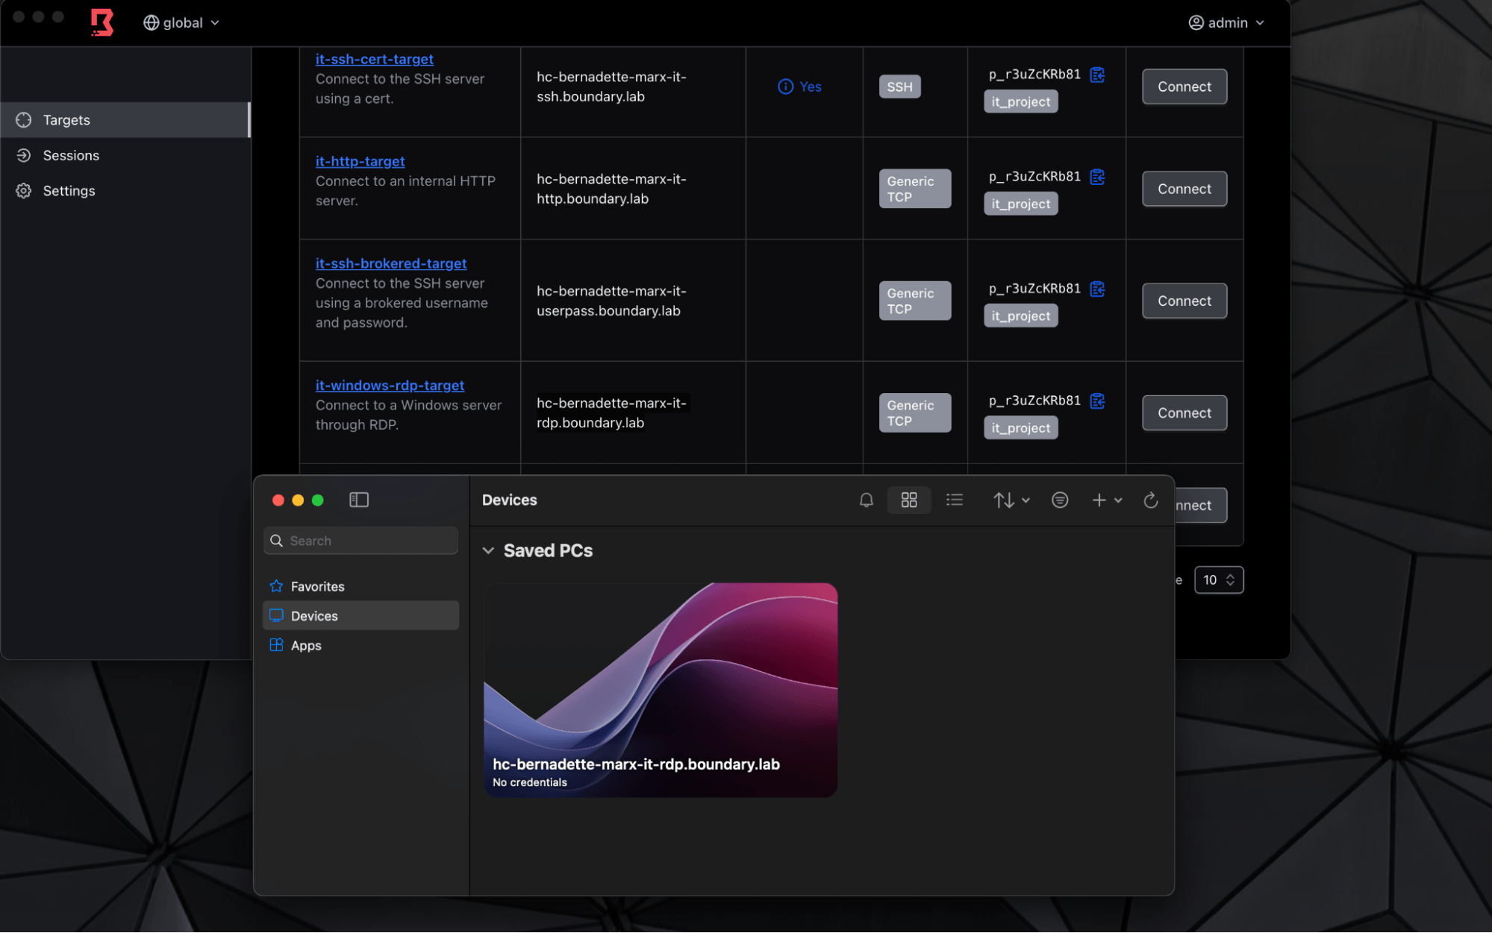The height and width of the screenshot is (933, 1492).
Task: Select Apps in the sidebar
Action: tap(305, 645)
